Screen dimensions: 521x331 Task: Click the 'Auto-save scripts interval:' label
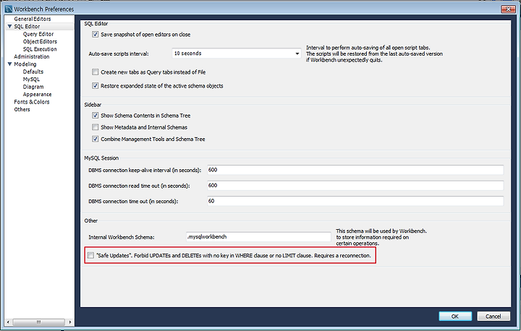click(119, 53)
